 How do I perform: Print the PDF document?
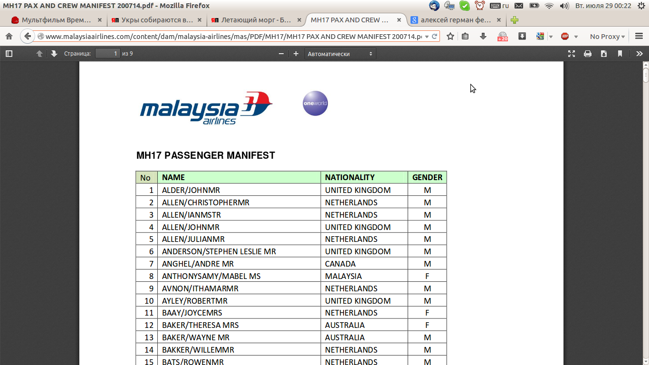coord(588,54)
